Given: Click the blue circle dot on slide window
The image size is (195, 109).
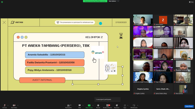Looking at the screenshot, I should (22, 37).
